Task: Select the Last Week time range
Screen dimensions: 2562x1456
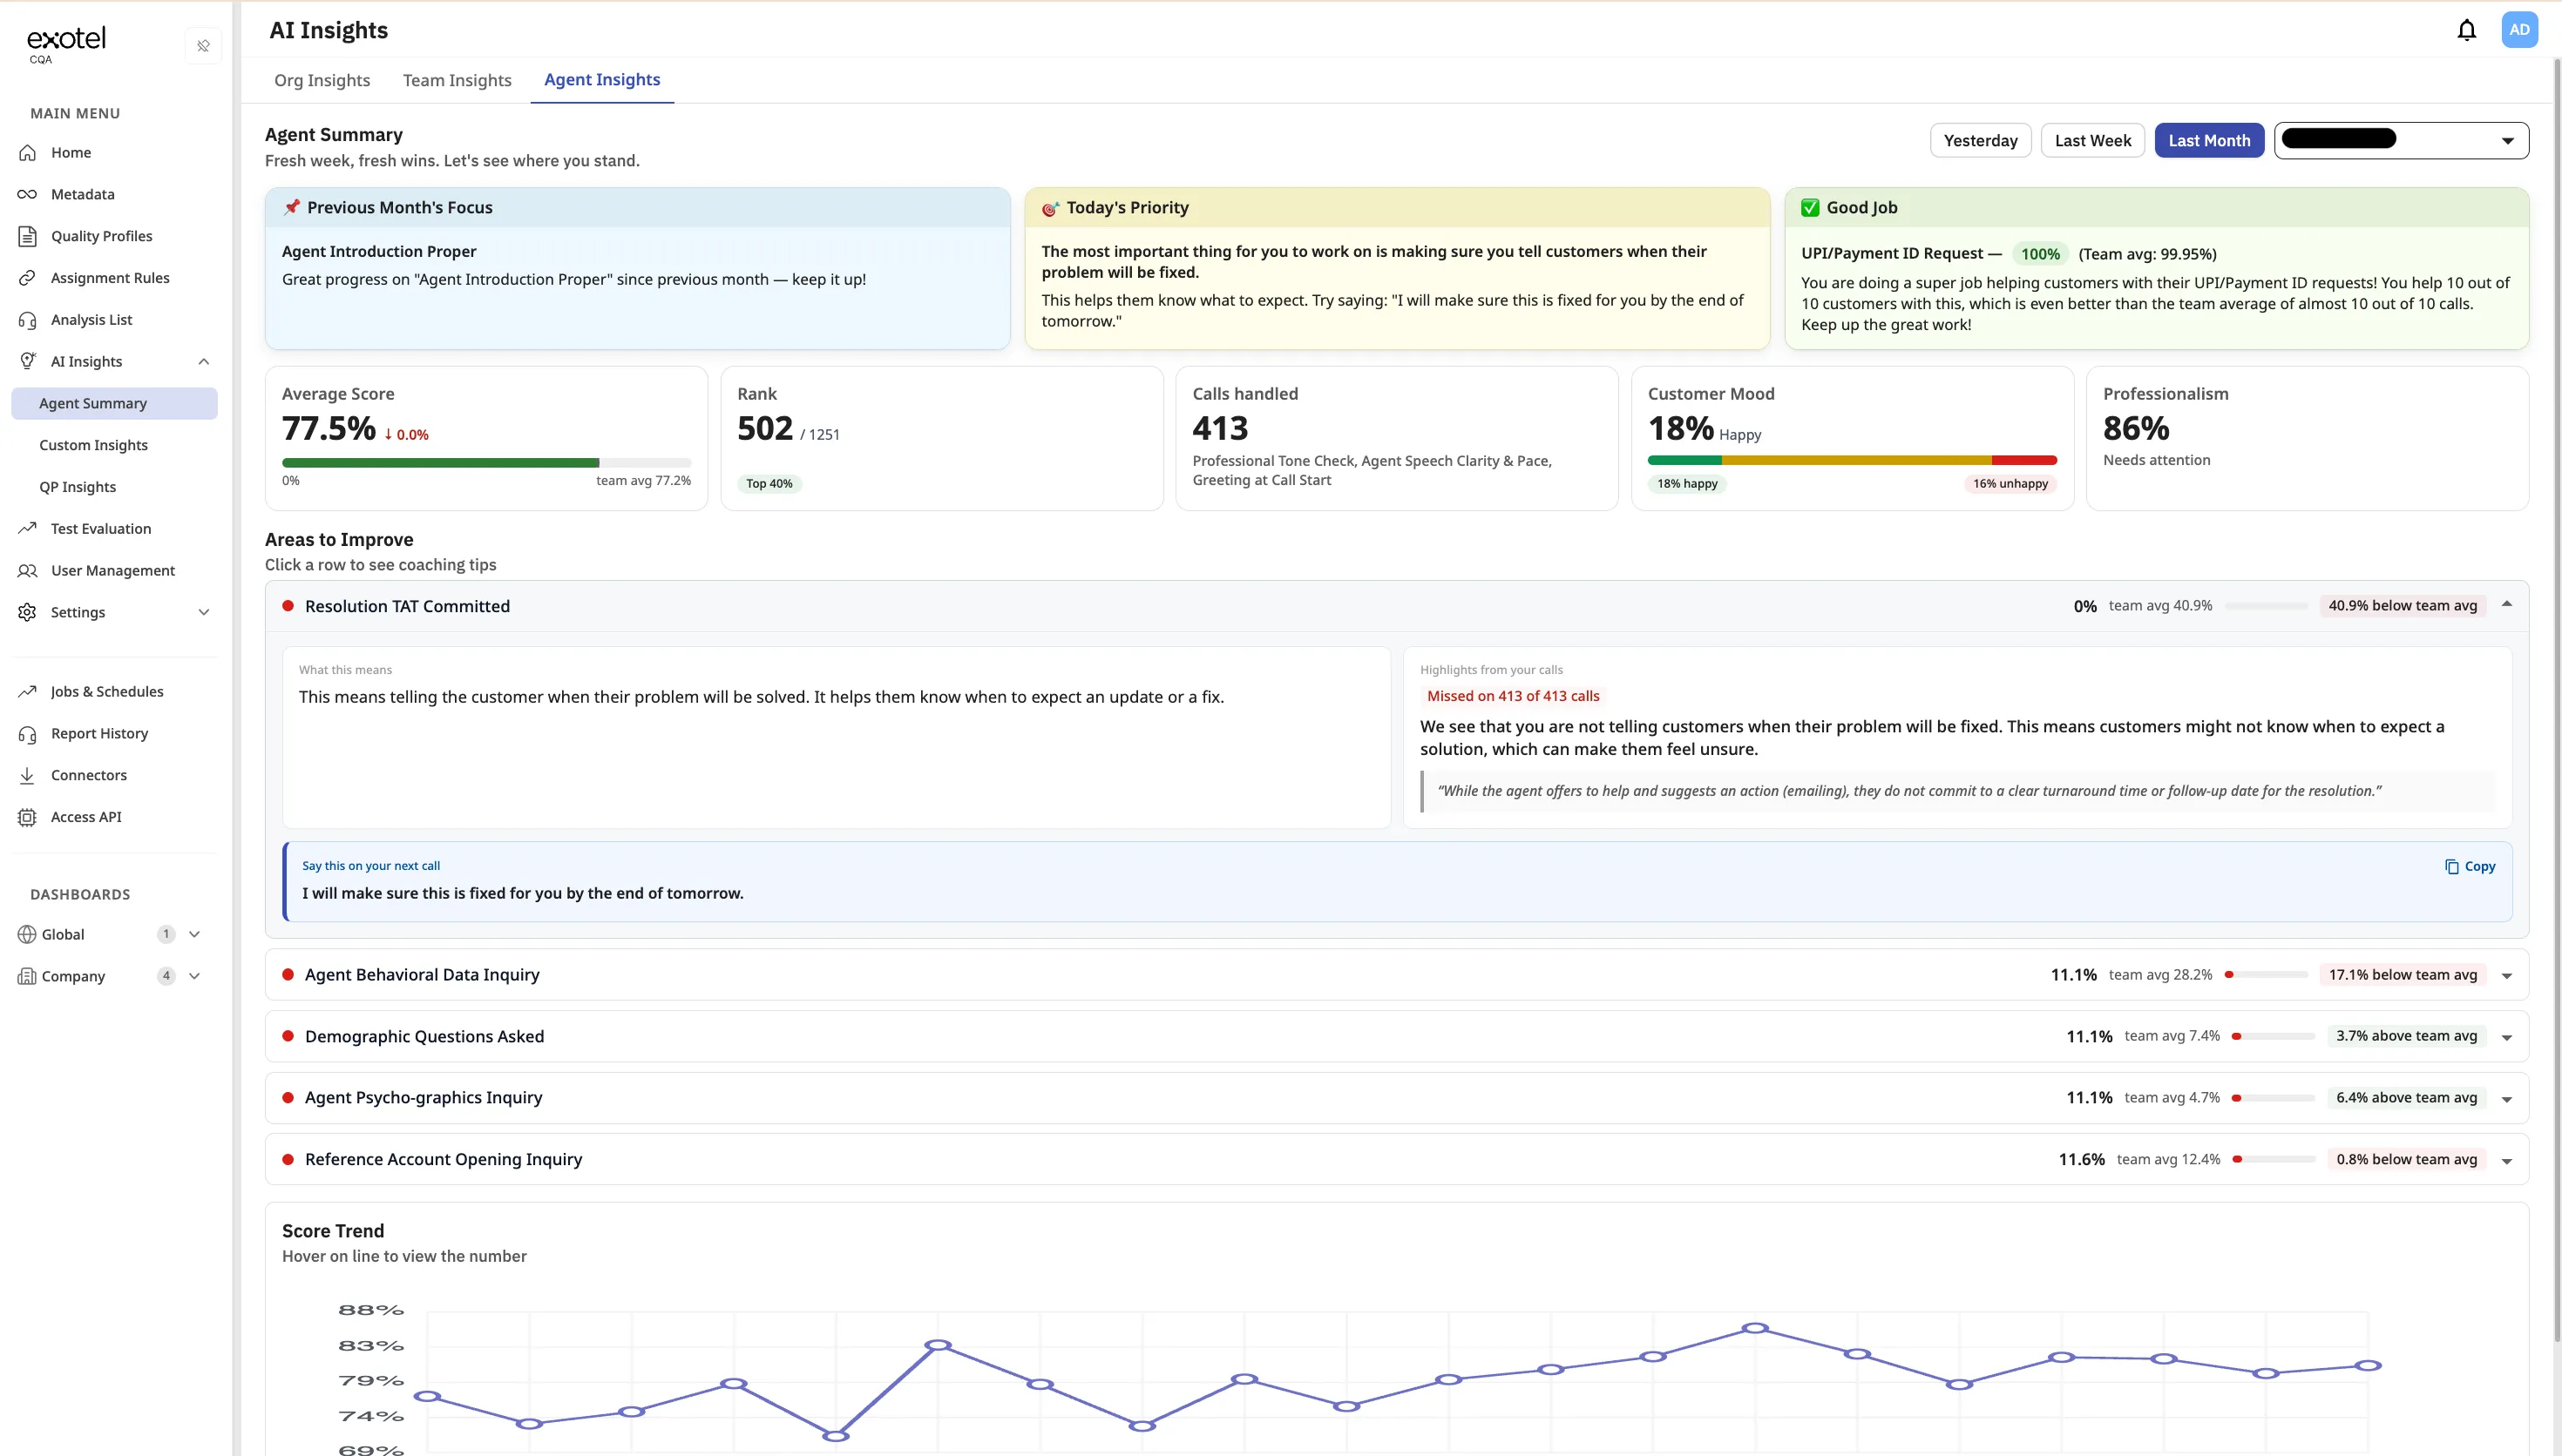Action: [2091, 141]
